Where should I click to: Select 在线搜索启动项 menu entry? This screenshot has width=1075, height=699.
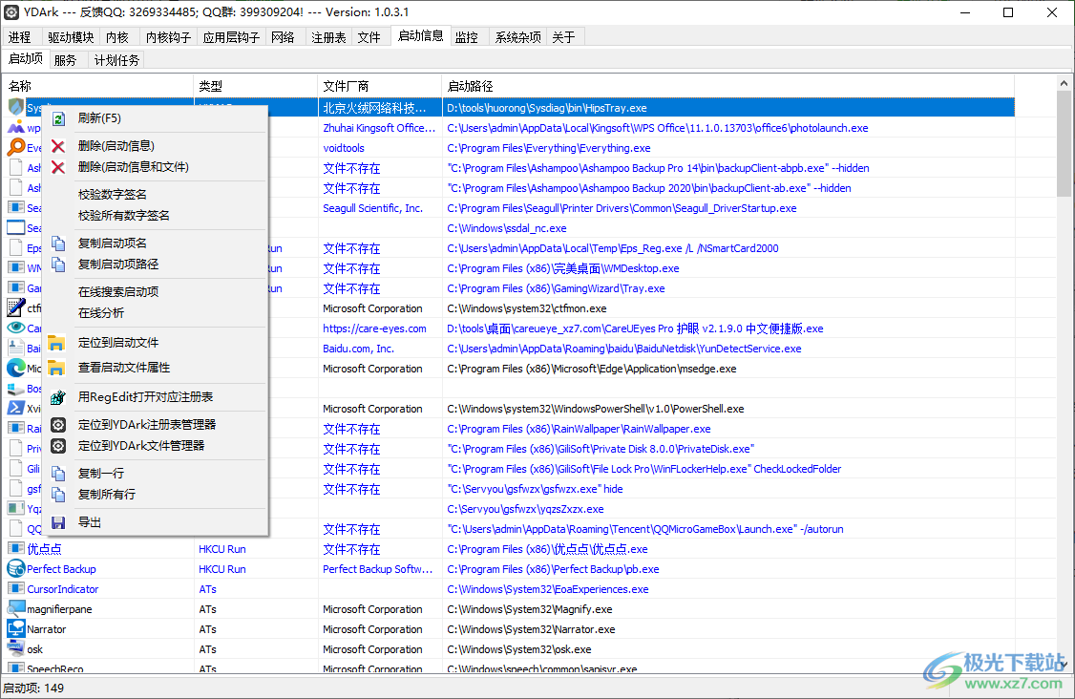point(118,292)
